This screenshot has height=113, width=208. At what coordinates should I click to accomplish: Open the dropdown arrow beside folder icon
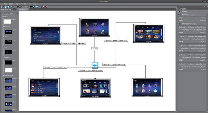tap(3, 7)
